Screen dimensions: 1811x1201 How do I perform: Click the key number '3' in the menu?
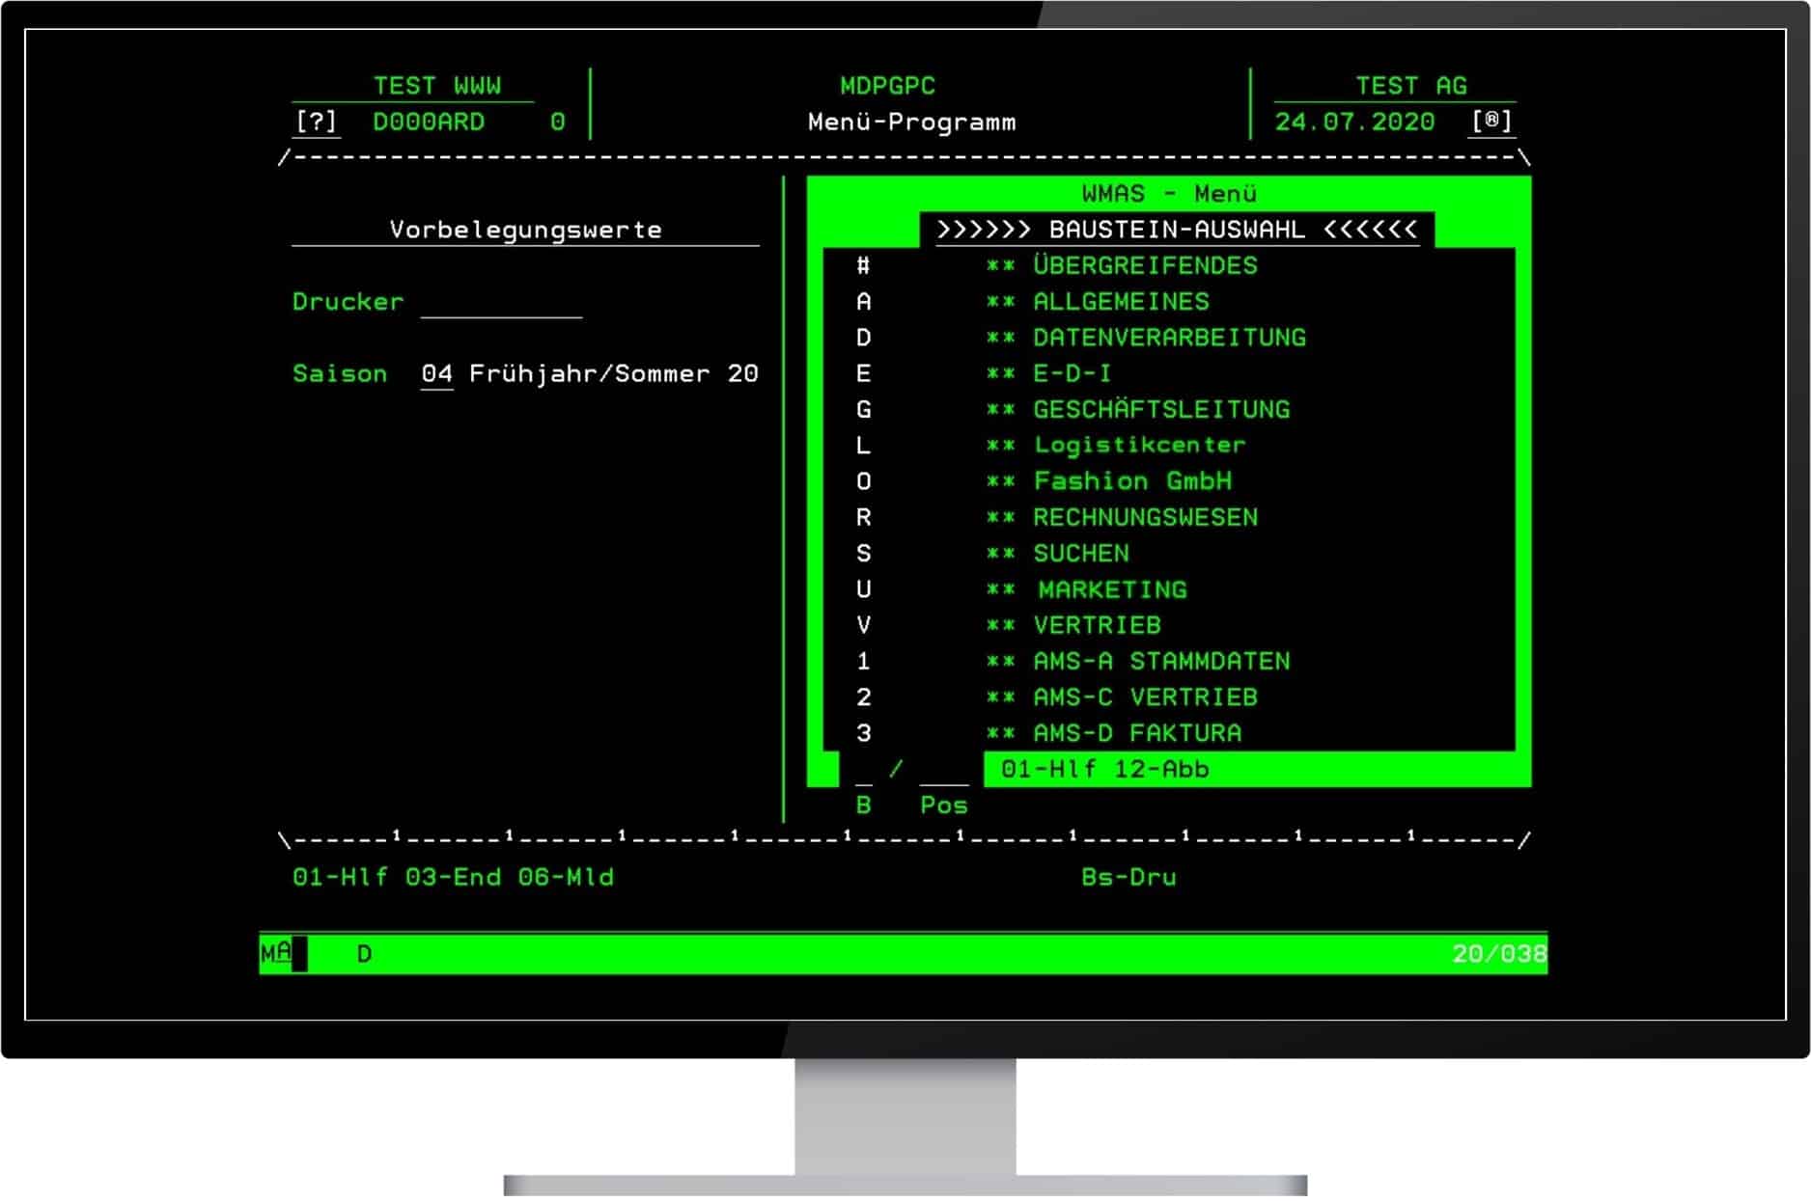coord(863,733)
